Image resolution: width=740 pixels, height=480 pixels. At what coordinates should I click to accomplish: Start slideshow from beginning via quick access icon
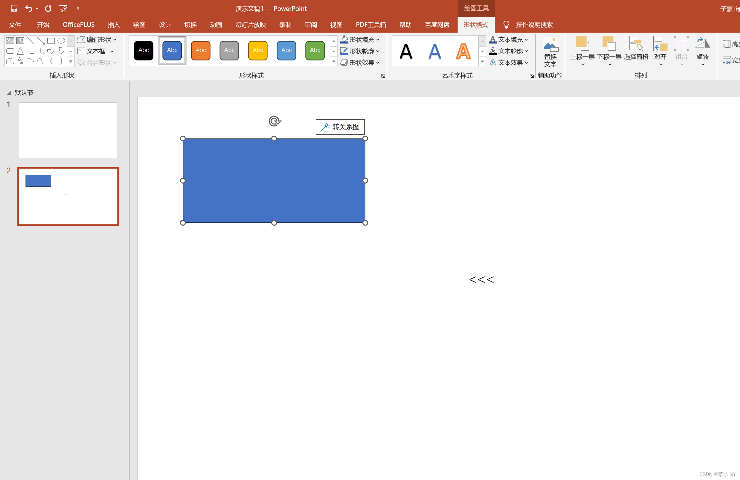click(63, 8)
